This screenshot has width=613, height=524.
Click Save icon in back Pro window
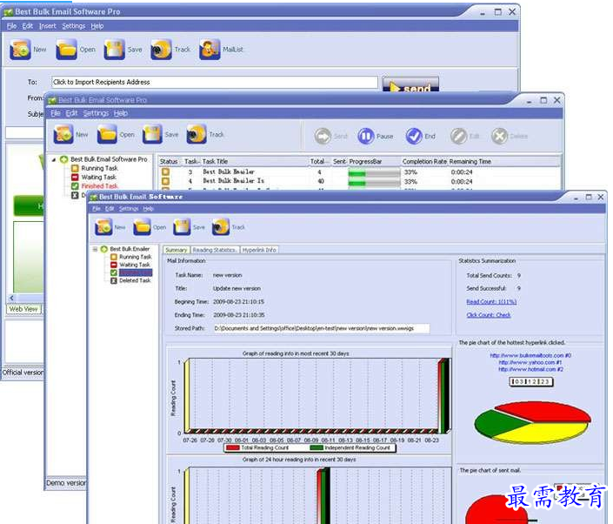point(114,50)
